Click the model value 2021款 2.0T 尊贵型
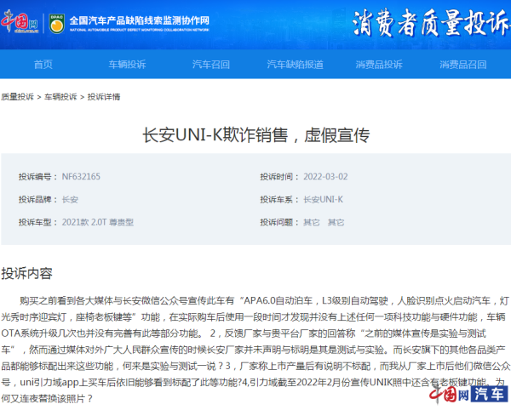Screen dimensions: 511x410 [x=98, y=222]
